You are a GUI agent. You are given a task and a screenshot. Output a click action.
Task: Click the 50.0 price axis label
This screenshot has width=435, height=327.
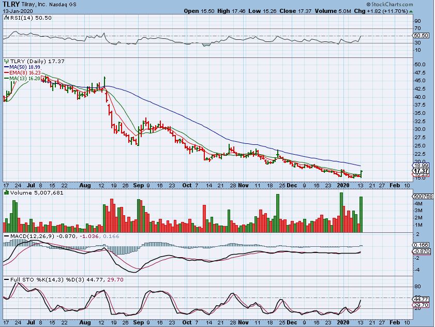pyautogui.click(x=420, y=64)
